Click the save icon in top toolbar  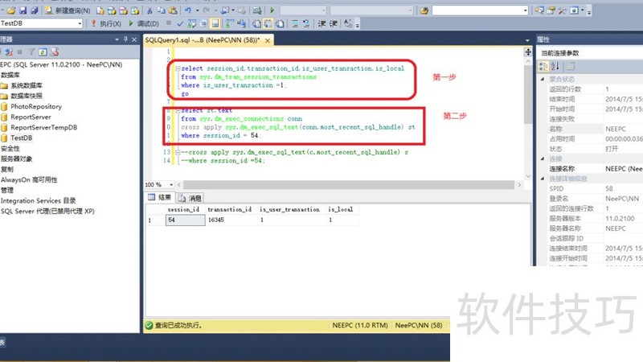point(23,10)
